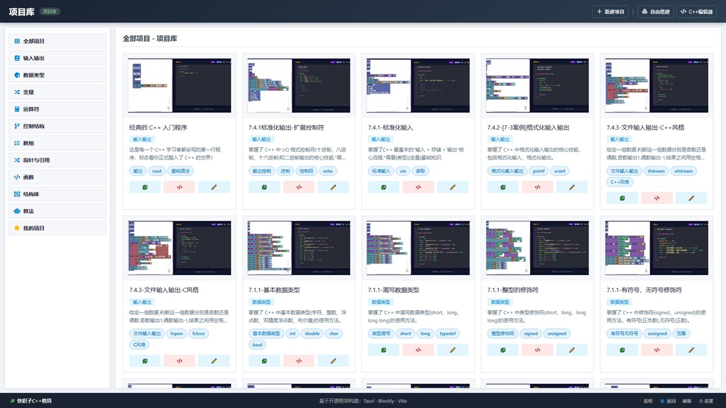Select 指针与引用 sidebar category
This screenshot has height=408, width=726.
click(57, 160)
